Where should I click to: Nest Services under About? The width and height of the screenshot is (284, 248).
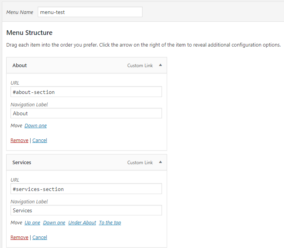(x=82, y=223)
